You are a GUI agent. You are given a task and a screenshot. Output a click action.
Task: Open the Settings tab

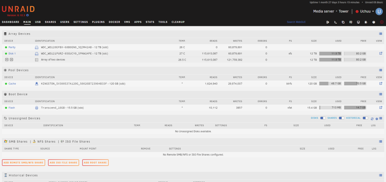pyautogui.click(x=81, y=22)
